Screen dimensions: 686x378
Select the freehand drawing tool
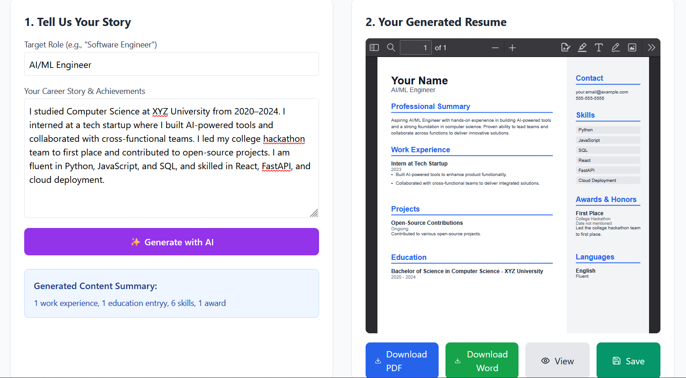[x=615, y=47]
